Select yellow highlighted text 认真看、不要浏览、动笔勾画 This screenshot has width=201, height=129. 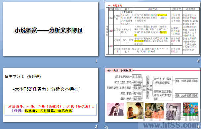[x=49, y=111]
